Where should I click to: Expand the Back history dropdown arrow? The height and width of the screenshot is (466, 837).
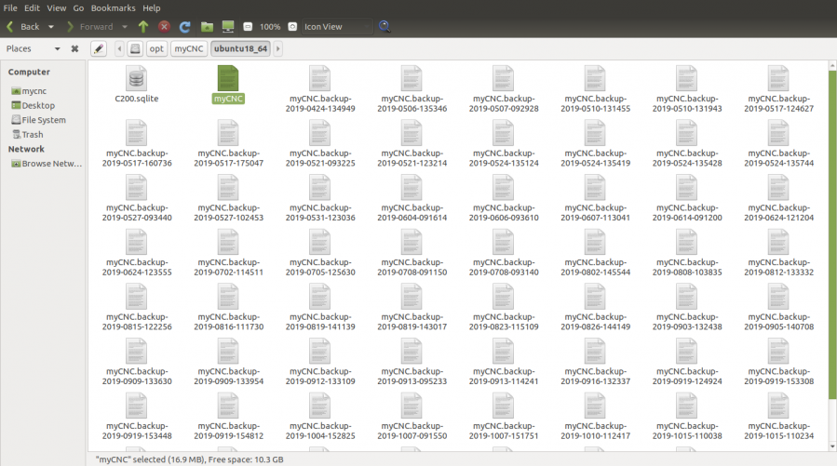51,27
